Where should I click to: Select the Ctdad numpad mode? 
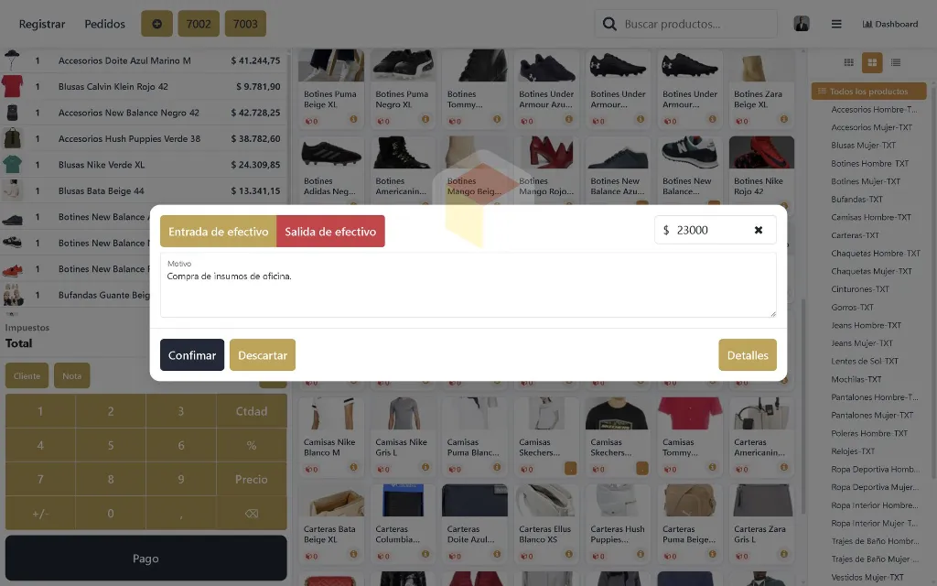pyautogui.click(x=252, y=411)
